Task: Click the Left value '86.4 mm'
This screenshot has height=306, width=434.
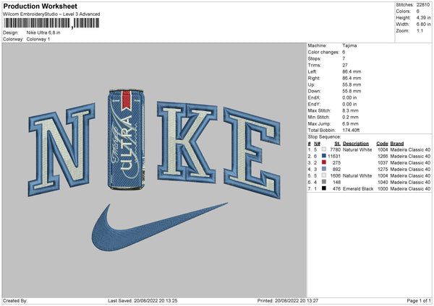Action: point(352,71)
